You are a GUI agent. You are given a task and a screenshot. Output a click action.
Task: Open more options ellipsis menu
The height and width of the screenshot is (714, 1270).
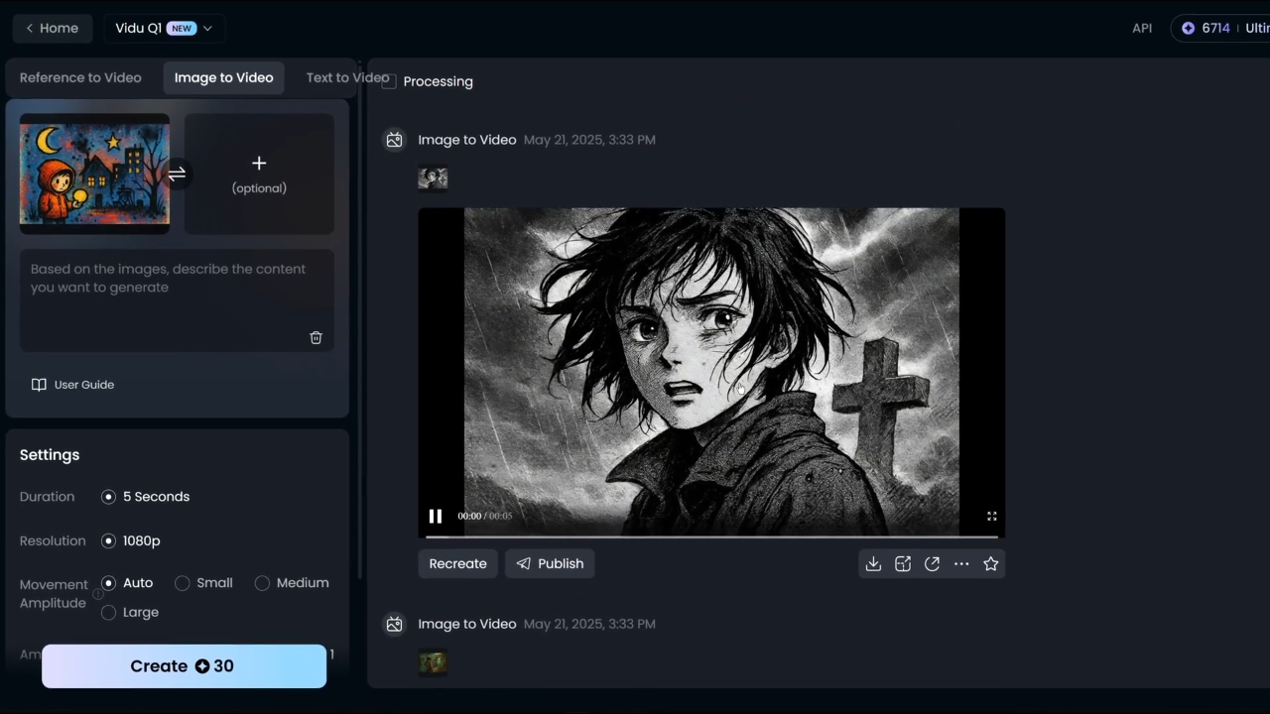coord(961,563)
